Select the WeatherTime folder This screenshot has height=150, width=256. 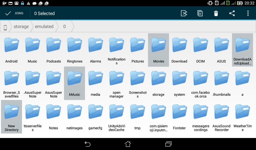click(x=242, y=117)
